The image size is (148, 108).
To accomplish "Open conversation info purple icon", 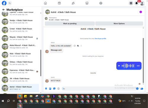I will point(141,12).
